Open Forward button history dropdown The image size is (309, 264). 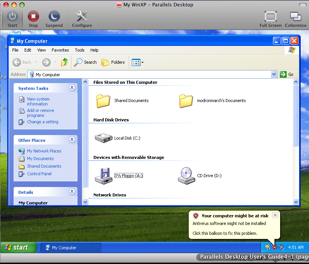coord(55,62)
